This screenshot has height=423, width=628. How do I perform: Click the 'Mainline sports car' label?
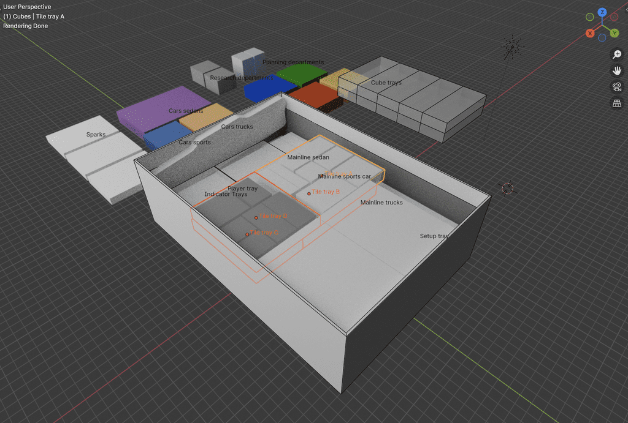tap(345, 176)
